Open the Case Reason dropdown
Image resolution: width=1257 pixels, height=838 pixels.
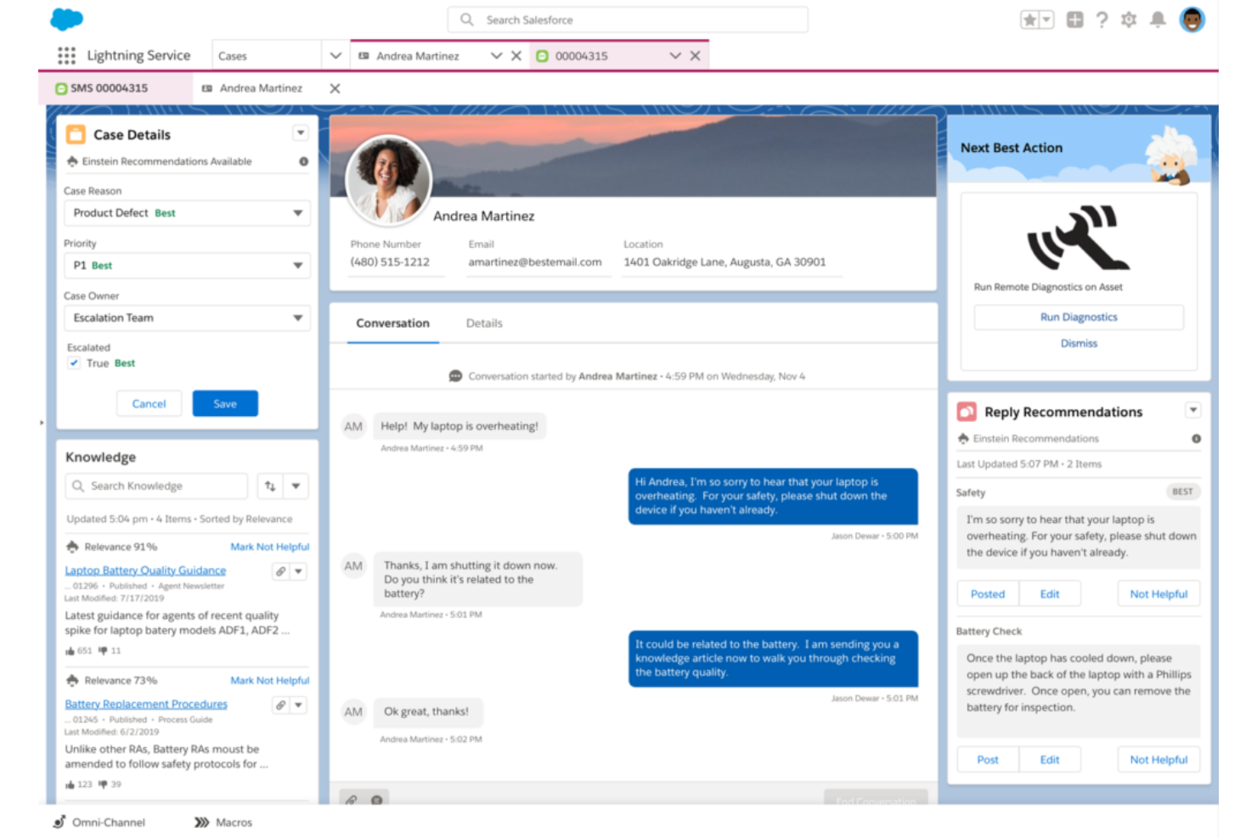tap(298, 213)
